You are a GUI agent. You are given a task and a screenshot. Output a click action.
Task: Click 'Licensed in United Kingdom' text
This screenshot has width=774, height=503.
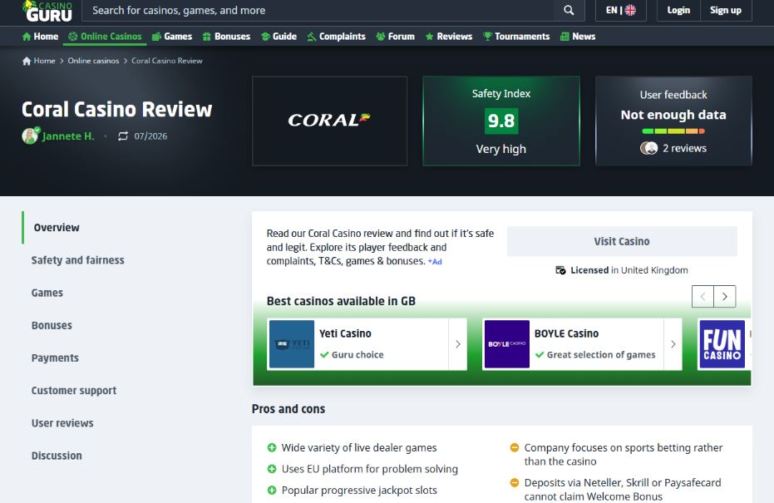(629, 270)
